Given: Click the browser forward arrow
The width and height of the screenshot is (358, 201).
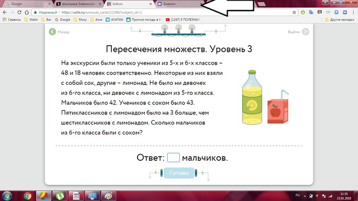Looking at the screenshot, I should pos(12,12).
